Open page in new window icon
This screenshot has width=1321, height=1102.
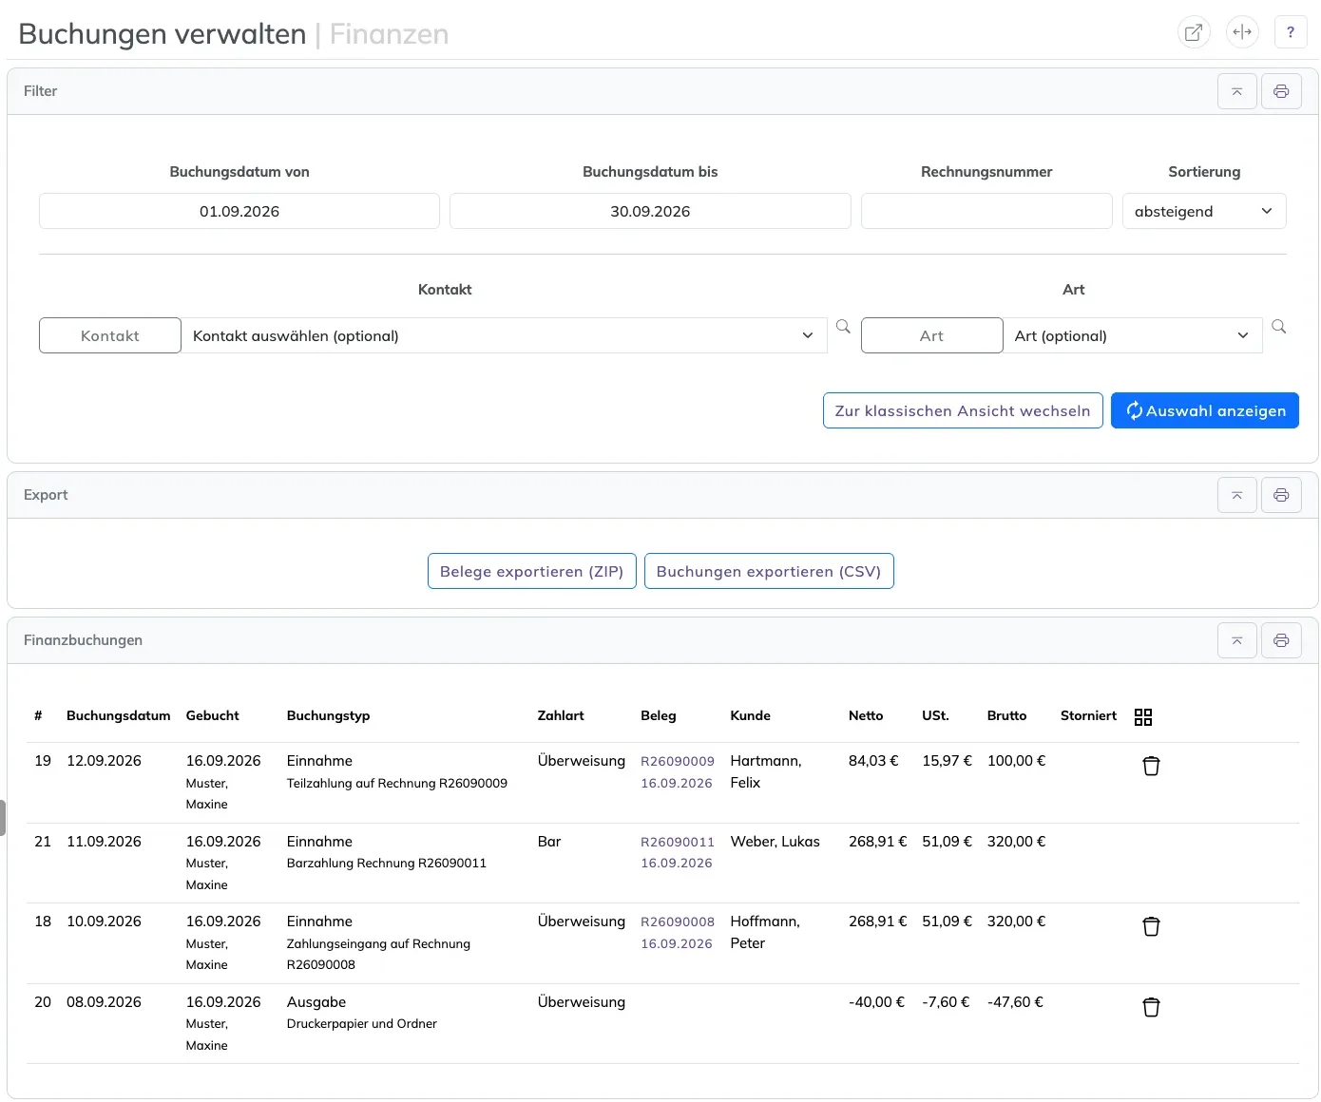point(1194,32)
